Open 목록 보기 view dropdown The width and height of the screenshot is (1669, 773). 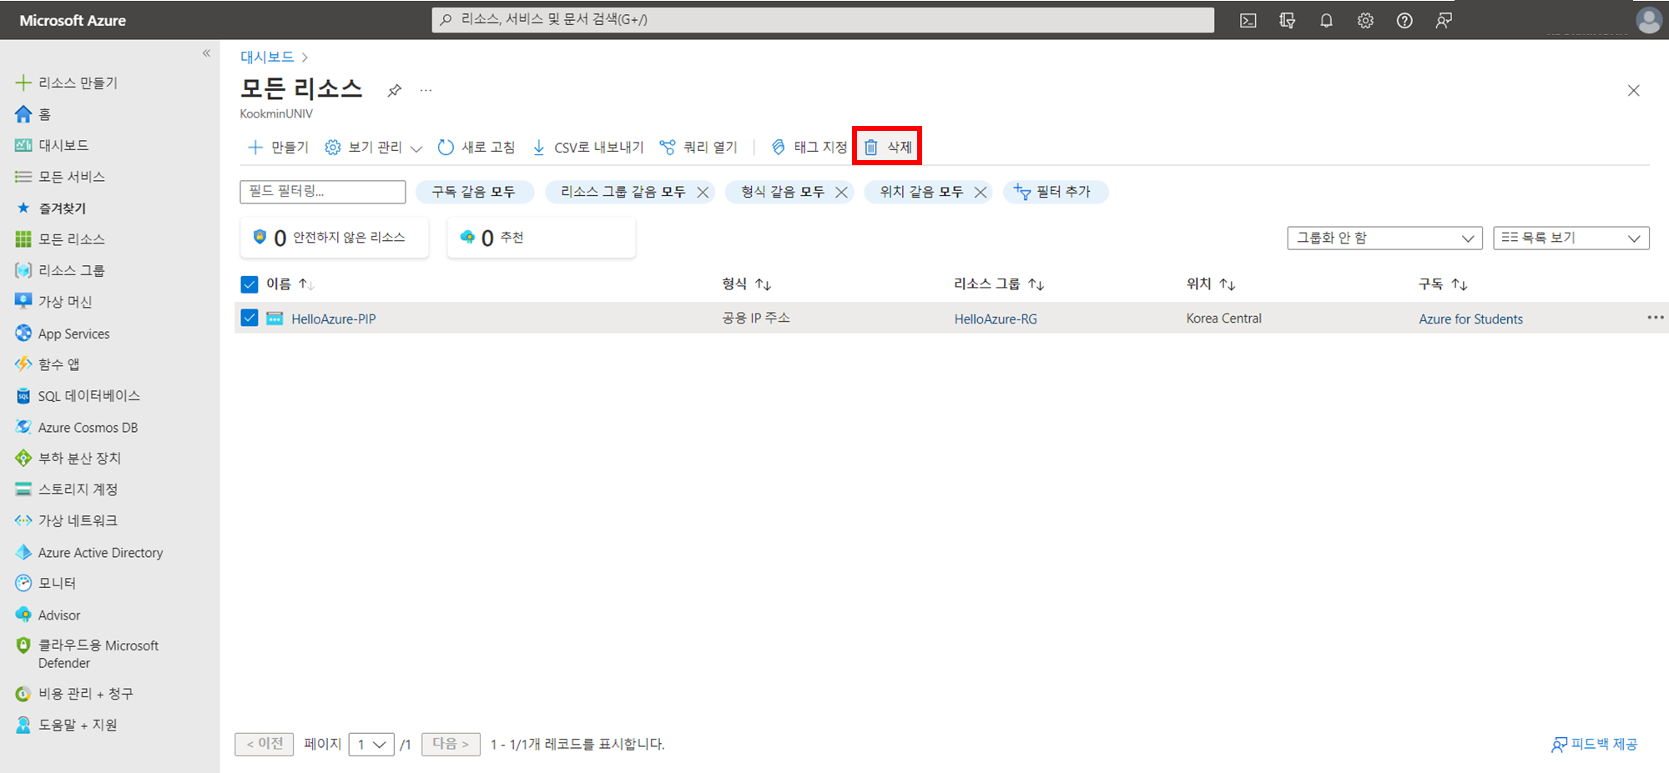coord(1571,238)
